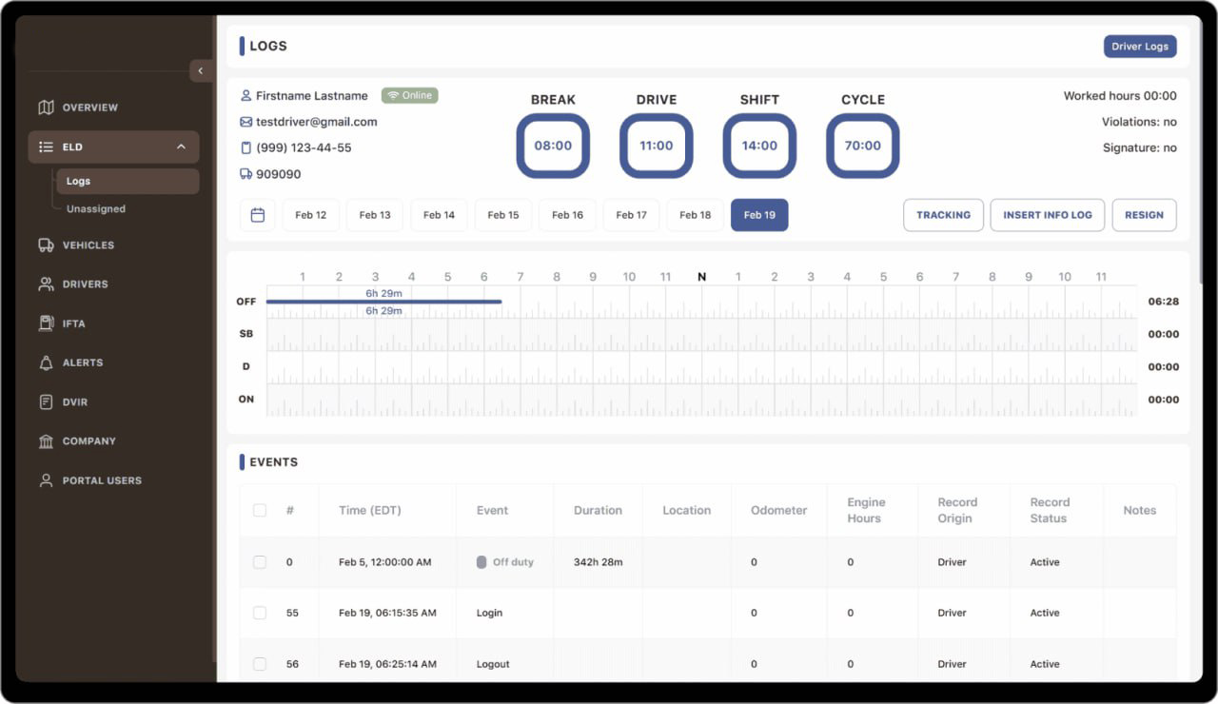Image resolution: width=1218 pixels, height=704 pixels.
Task: Select the Feb 14 date tab
Action: (440, 215)
